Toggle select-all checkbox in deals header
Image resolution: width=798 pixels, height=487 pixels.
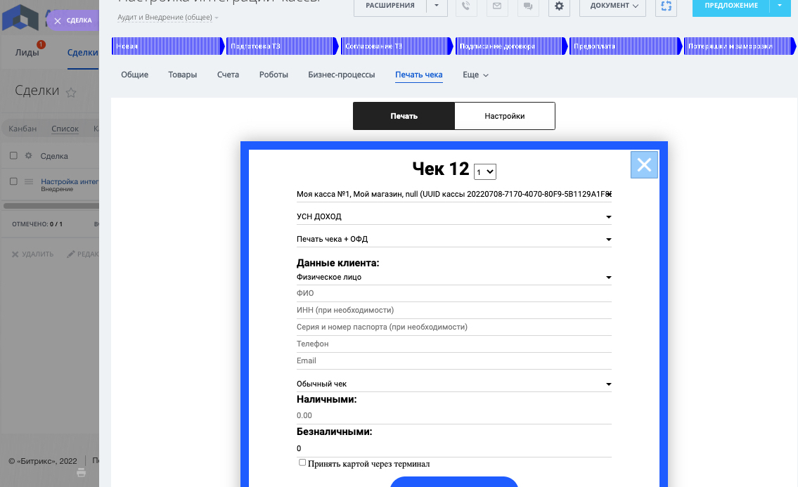[14, 156]
